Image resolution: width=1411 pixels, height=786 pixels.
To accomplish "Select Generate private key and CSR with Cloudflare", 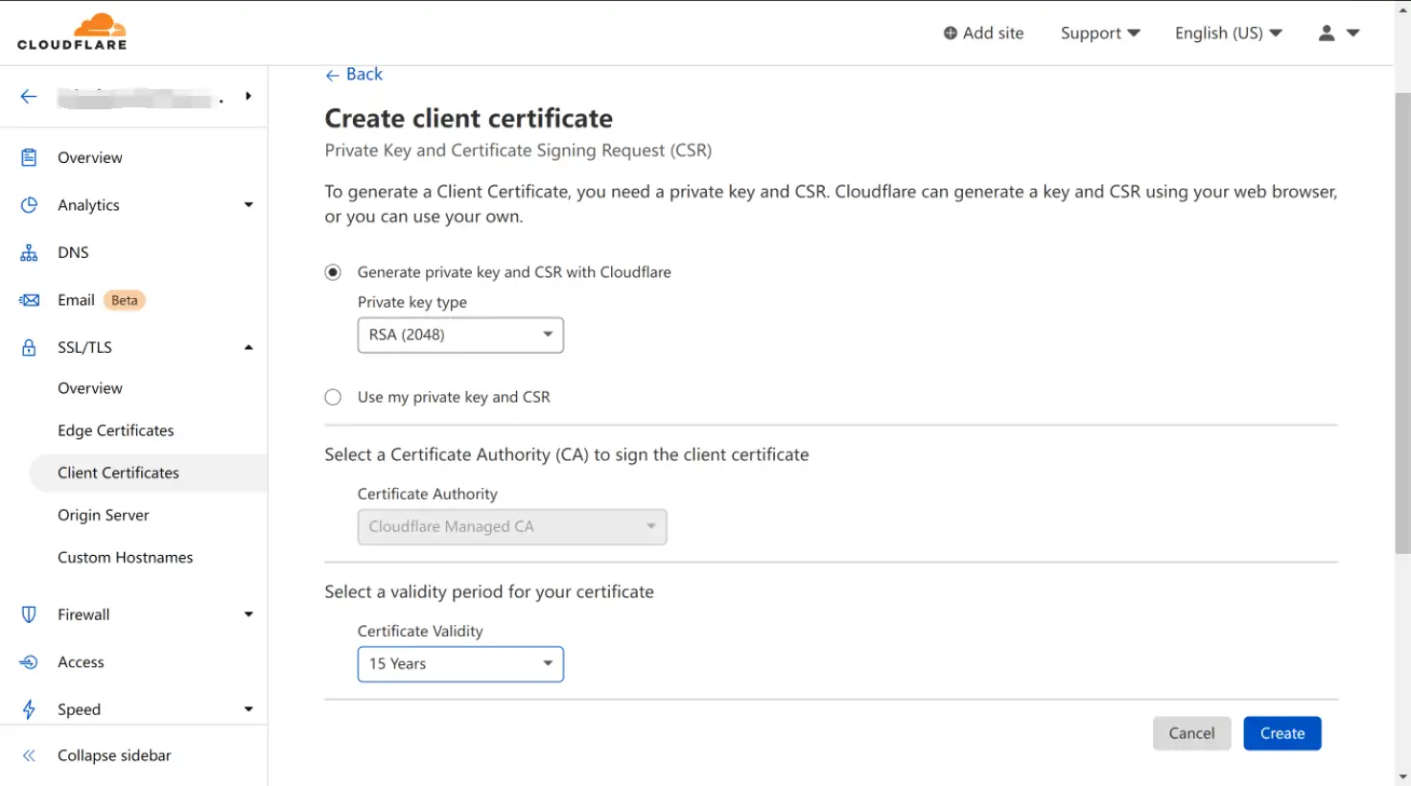I will 333,272.
